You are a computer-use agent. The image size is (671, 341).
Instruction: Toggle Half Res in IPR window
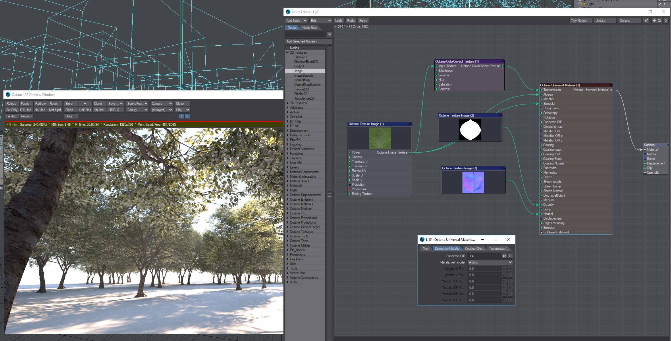pyautogui.click(x=85, y=110)
